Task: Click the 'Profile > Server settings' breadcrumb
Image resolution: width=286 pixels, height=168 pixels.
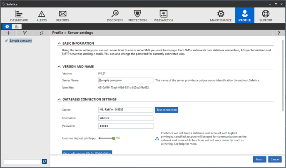Action: (x=72, y=33)
